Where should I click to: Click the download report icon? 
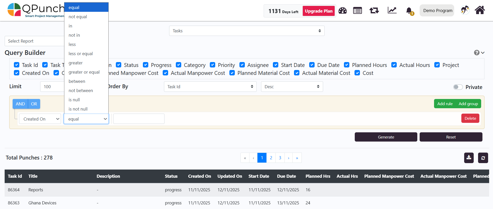(x=469, y=158)
